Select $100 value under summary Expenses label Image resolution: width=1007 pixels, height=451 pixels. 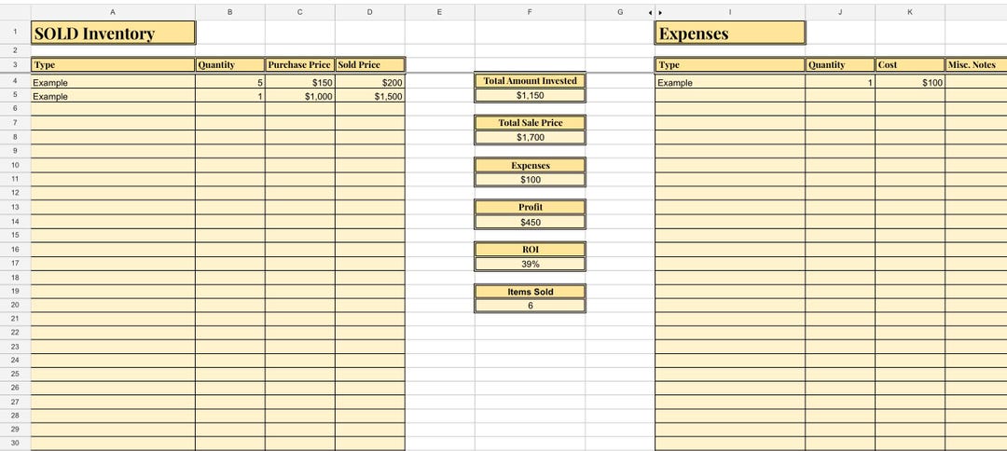point(530,180)
